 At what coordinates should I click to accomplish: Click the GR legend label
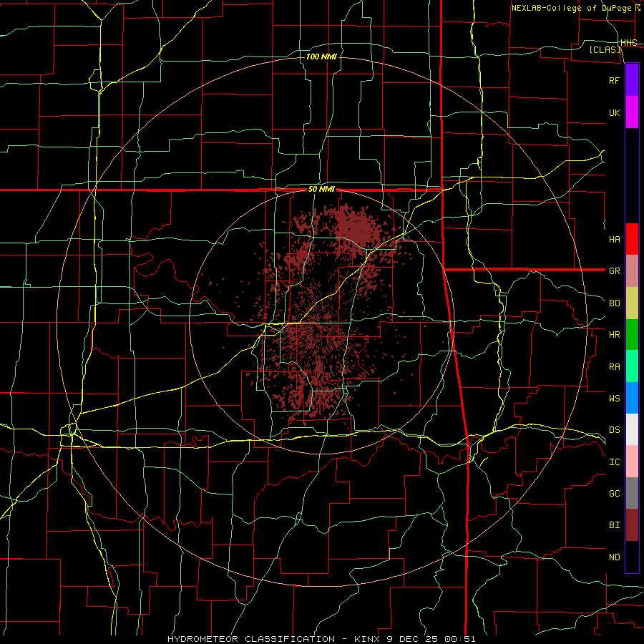(x=615, y=271)
